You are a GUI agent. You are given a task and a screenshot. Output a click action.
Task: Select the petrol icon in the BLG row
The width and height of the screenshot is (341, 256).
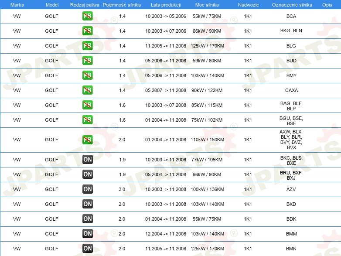pos(87,46)
